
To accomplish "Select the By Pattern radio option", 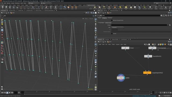I will click(x=101, y=23).
